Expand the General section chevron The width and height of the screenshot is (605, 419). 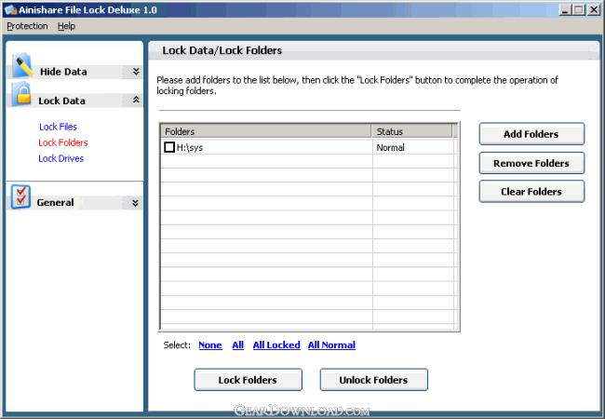(x=135, y=203)
